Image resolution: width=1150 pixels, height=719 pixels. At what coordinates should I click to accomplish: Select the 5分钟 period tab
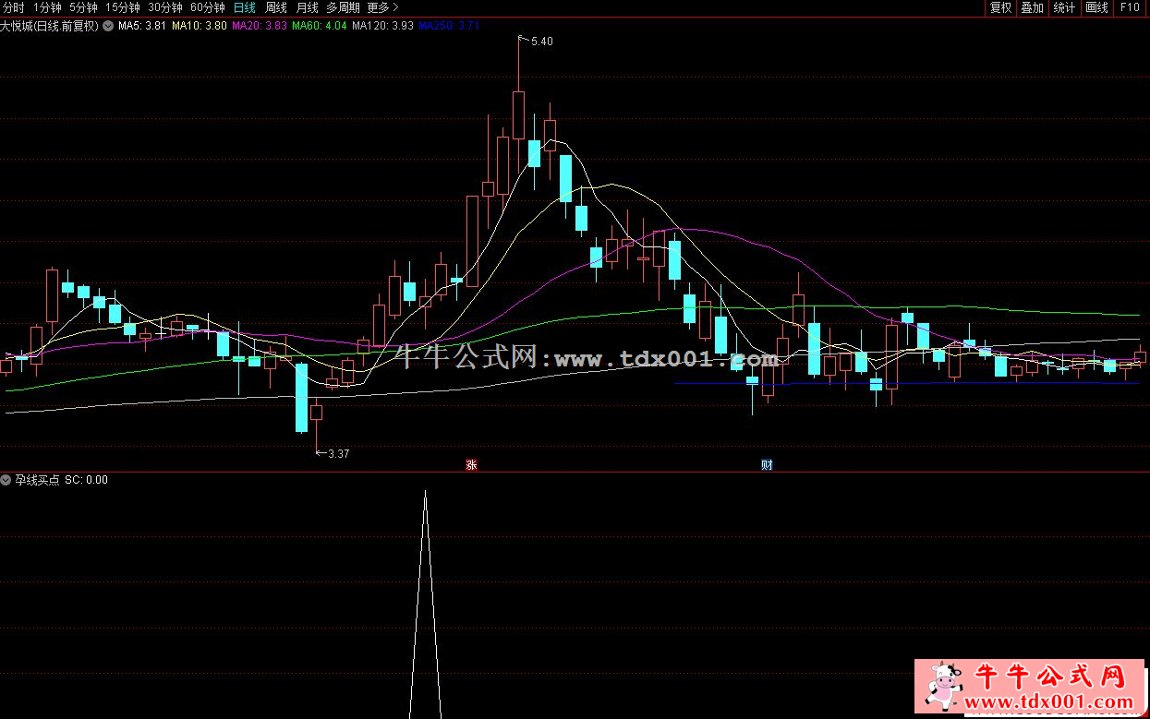pos(83,7)
